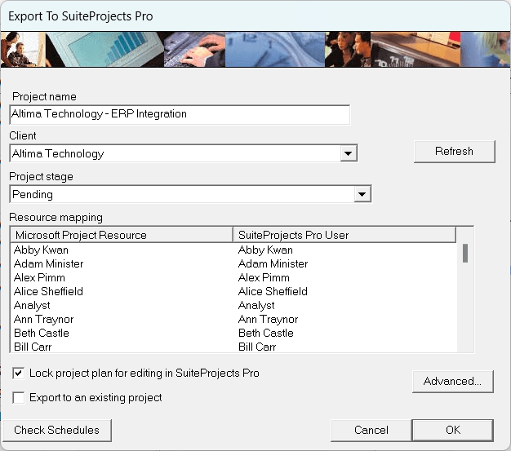Screen dimensions: 511x451
Task: Click Adam Minister in SuiteProjects Pro User column
Action: [x=273, y=263]
